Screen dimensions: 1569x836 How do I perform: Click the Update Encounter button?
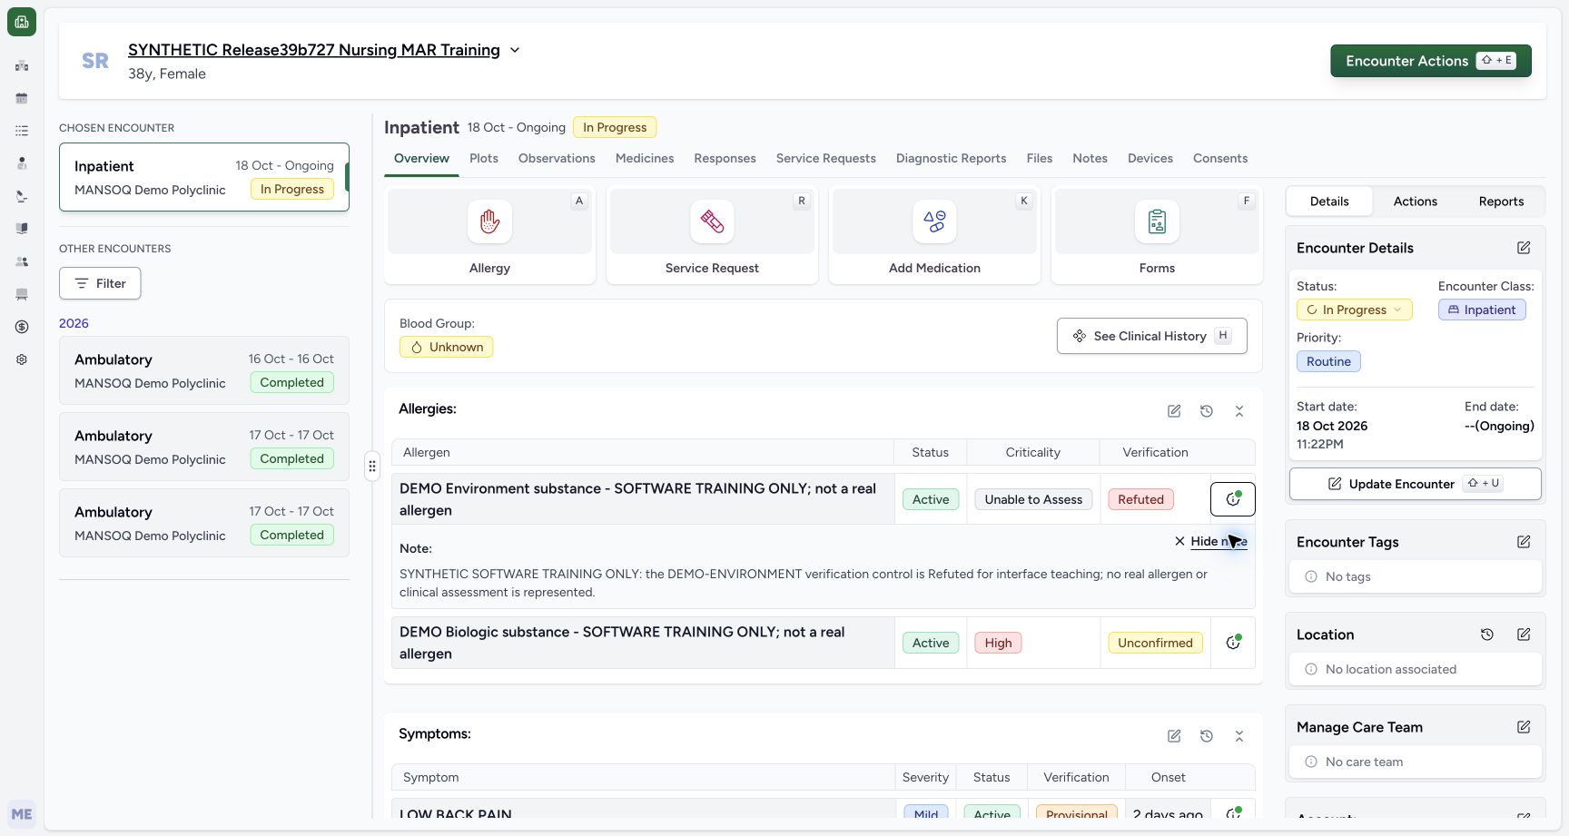(1415, 484)
